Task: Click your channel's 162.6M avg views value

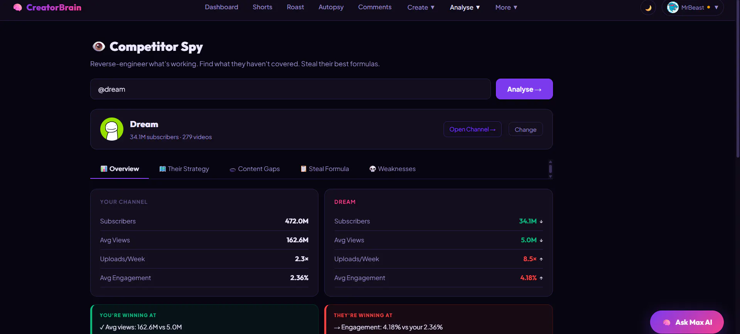Action: click(297, 240)
